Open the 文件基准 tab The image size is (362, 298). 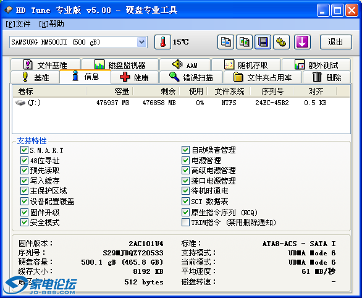pyautogui.click(x=46, y=65)
